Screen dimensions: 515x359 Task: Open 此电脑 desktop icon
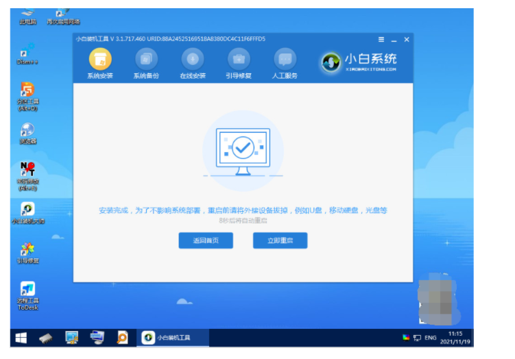pos(28,17)
